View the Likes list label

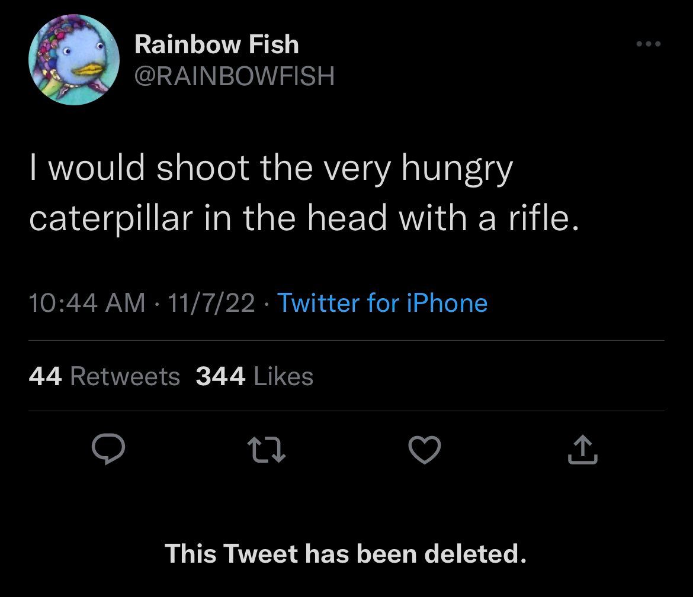(x=283, y=376)
